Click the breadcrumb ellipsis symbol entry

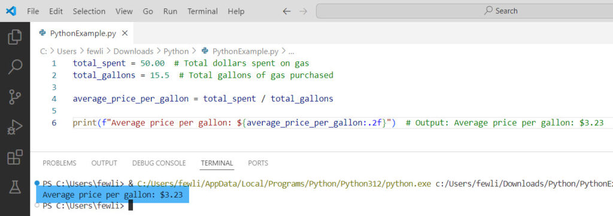point(291,51)
